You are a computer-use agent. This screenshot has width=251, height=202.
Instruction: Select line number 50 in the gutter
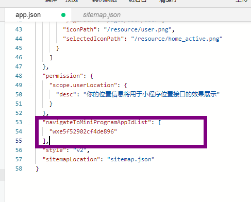pos(19,94)
